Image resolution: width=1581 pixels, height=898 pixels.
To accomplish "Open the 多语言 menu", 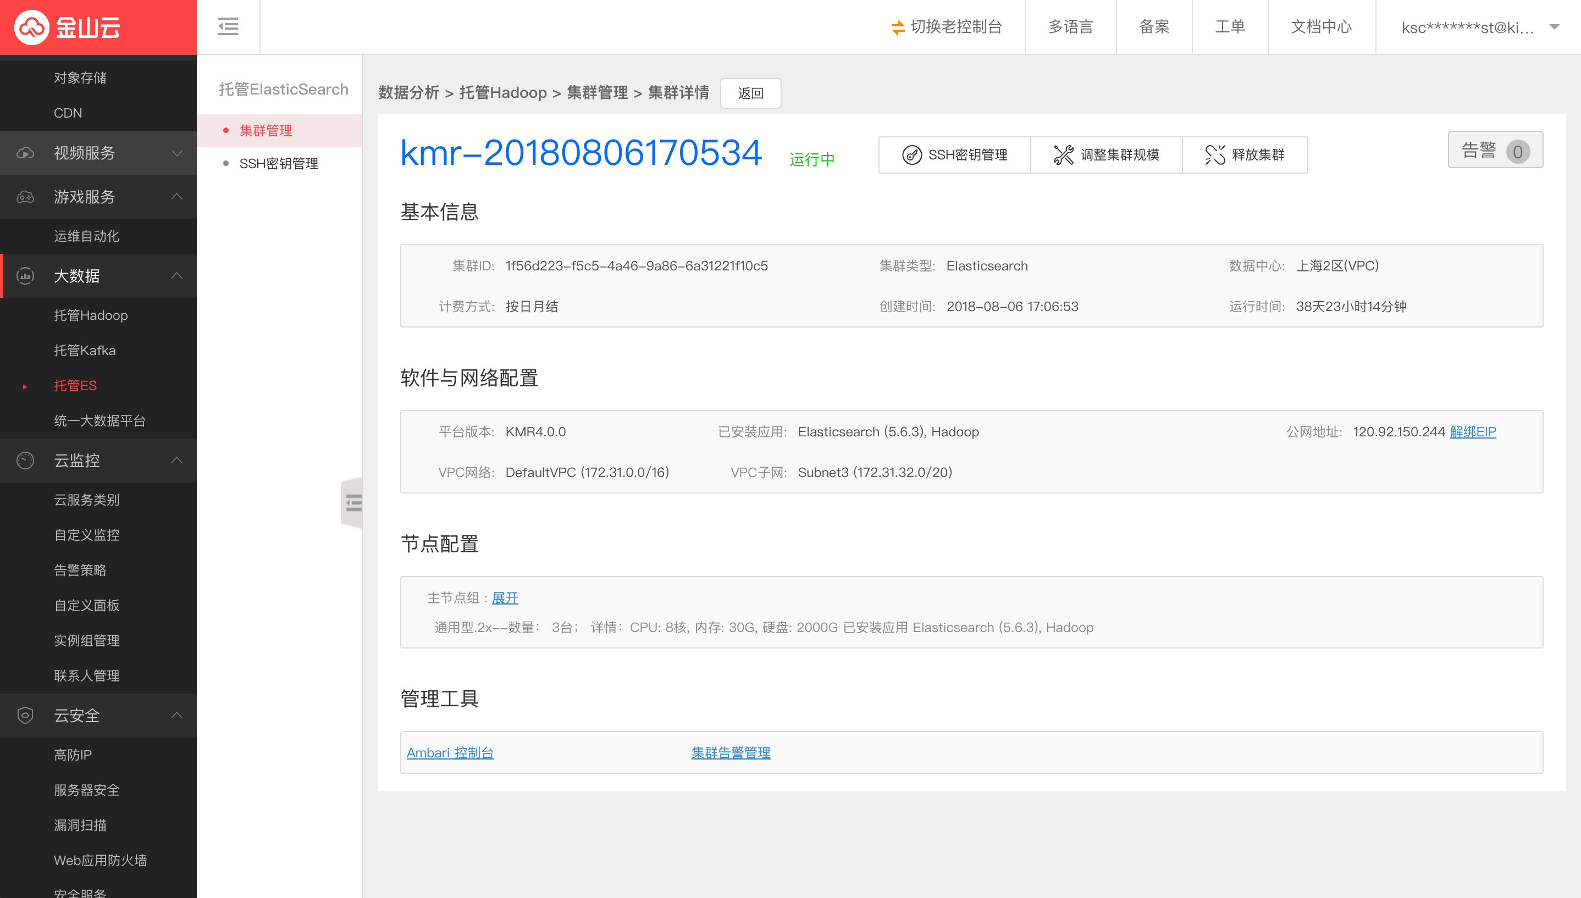I will point(1071,27).
